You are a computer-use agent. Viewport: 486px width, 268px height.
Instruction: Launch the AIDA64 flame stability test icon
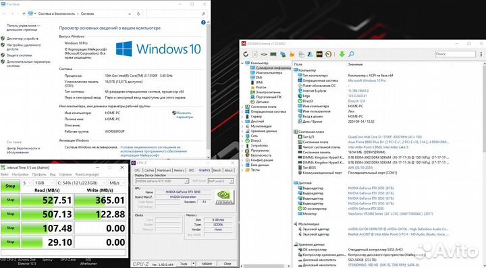[292, 54]
